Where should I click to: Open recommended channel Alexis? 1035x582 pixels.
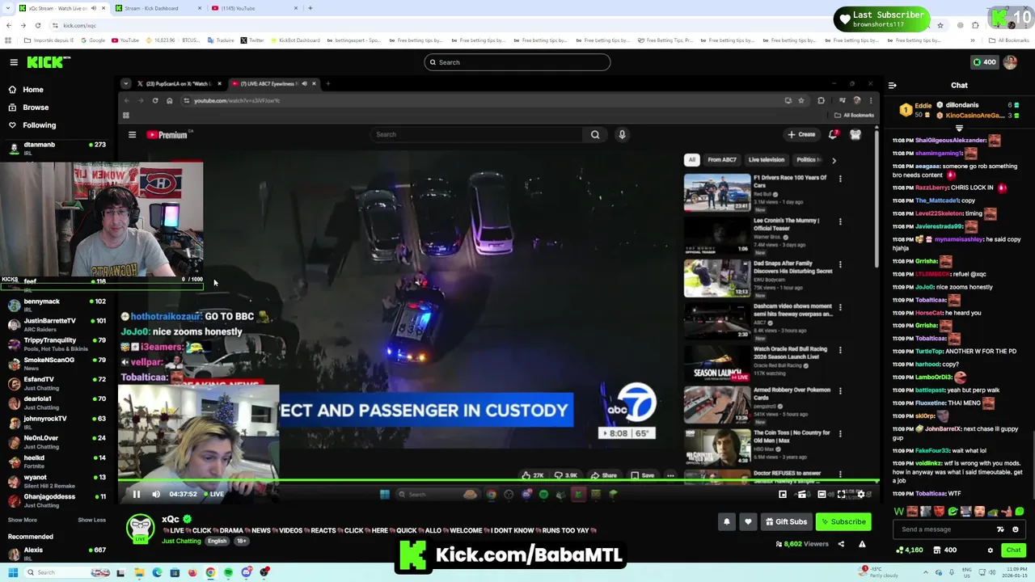click(57, 554)
